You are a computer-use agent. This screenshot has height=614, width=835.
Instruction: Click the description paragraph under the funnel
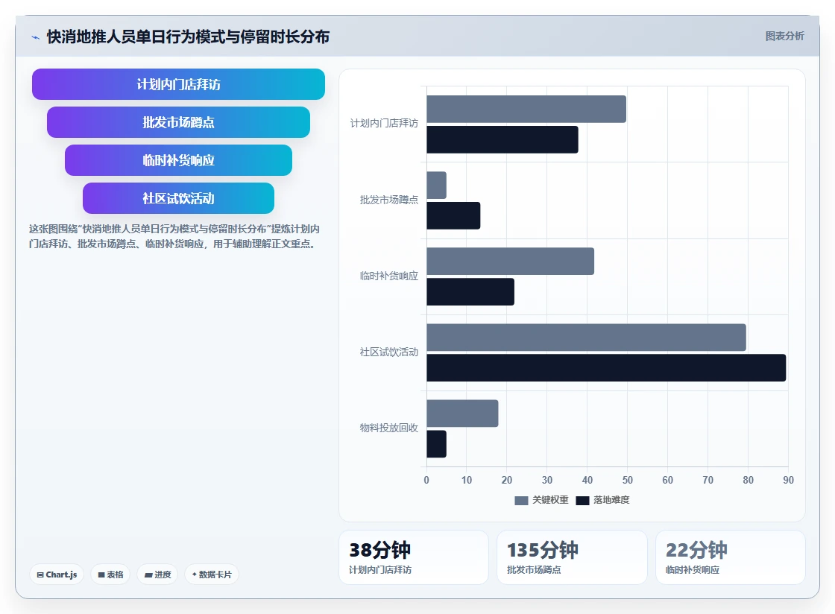point(174,236)
